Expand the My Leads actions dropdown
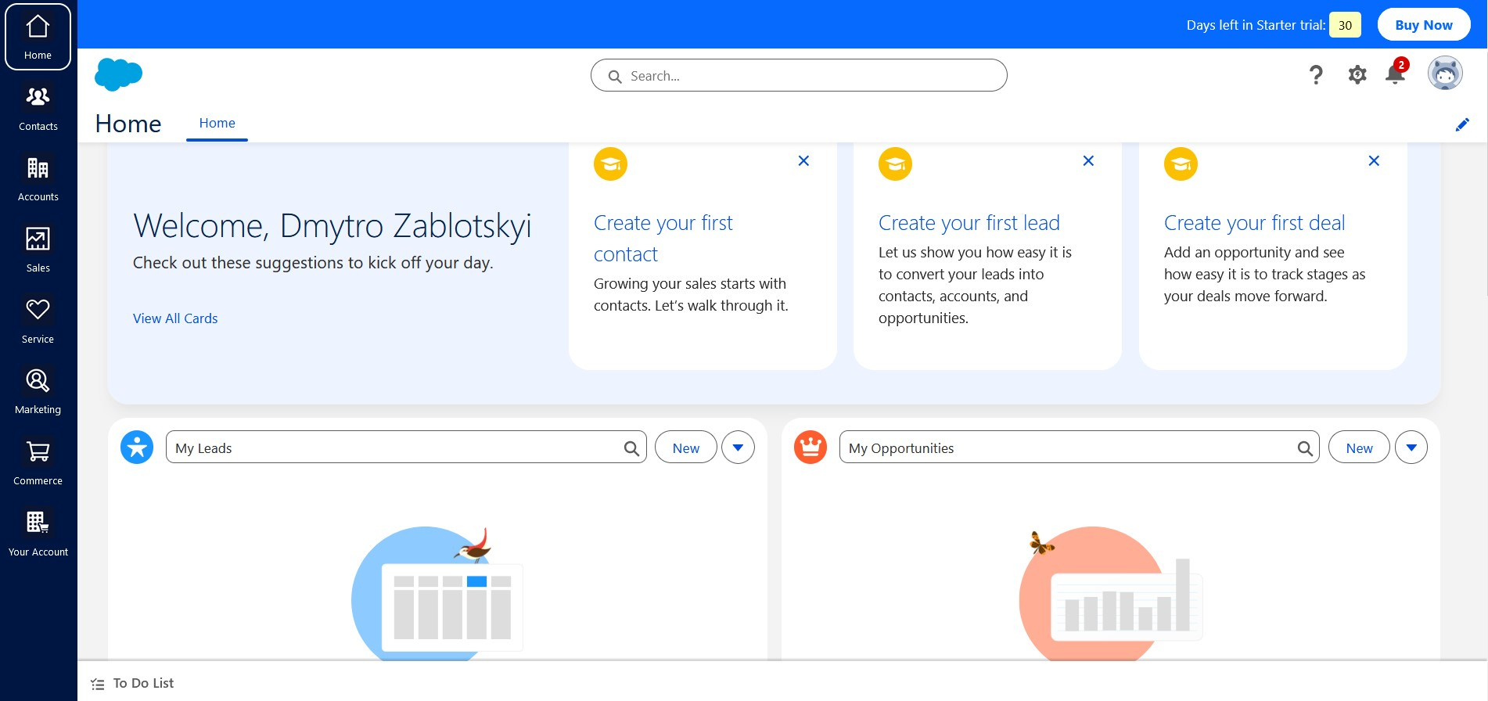This screenshot has width=1488, height=701. coord(738,448)
